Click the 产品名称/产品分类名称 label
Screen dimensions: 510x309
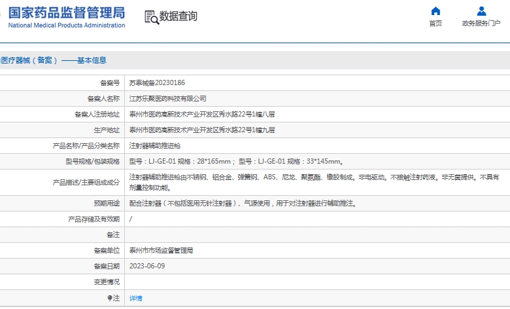pyautogui.click(x=86, y=145)
